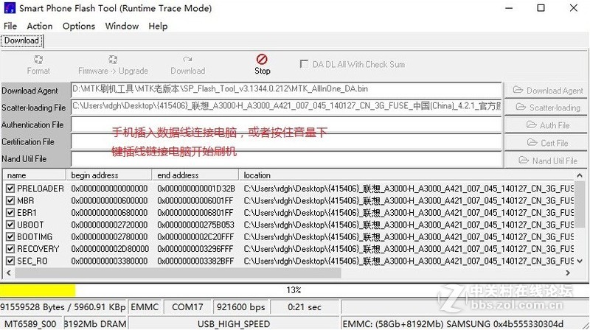This screenshot has height=330, width=590.
Task: Click the 921600 bps status entry
Action: pos(241,307)
